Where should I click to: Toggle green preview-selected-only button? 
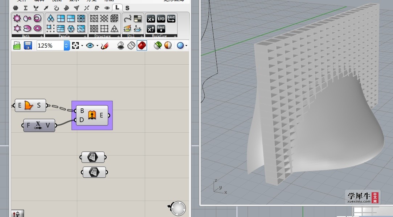point(157,45)
